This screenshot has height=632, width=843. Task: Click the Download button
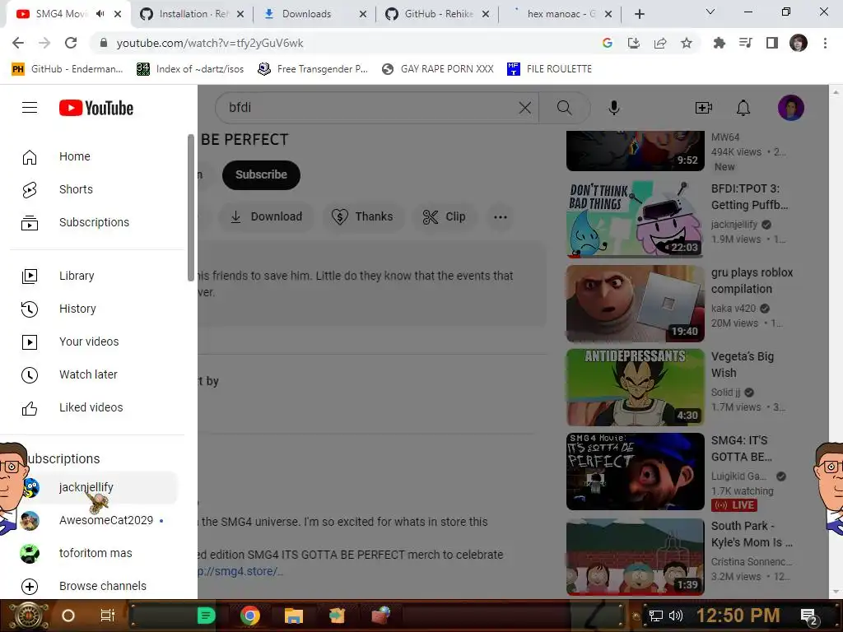266,216
